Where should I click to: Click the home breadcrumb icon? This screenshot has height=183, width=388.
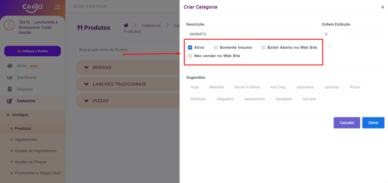coord(127,25)
